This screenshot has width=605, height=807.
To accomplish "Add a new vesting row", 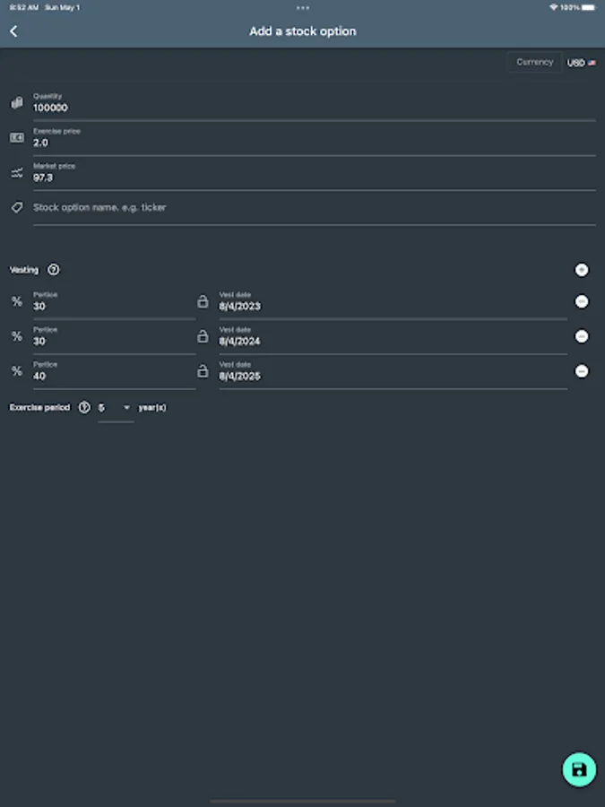I will tap(582, 270).
